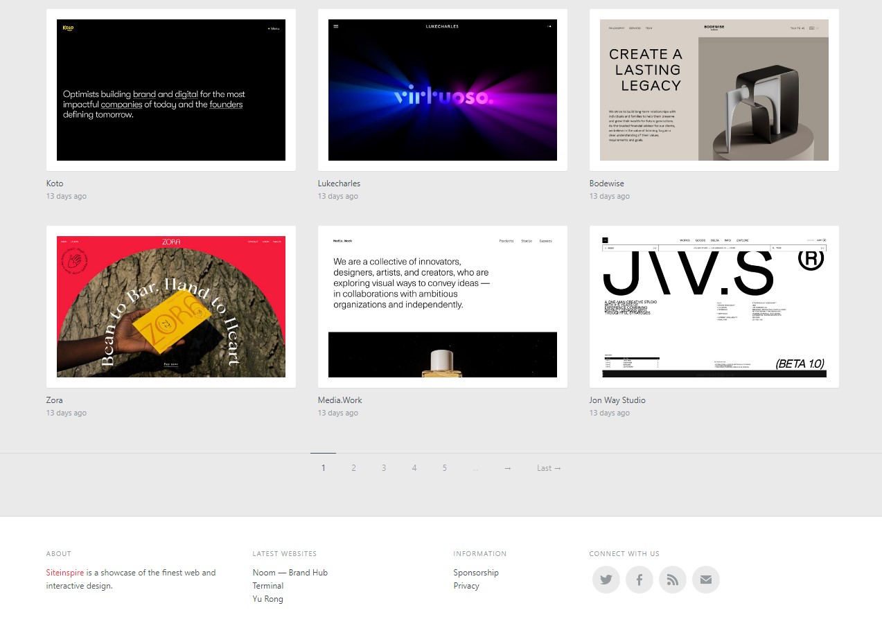The height and width of the screenshot is (617, 882).
Task: Click the Terminal entry under Latest Websites
Action: (267, 585)
